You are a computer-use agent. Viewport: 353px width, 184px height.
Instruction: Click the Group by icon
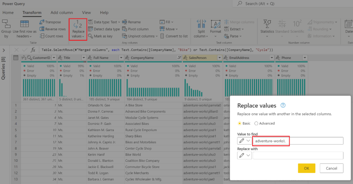coord(6,29)
